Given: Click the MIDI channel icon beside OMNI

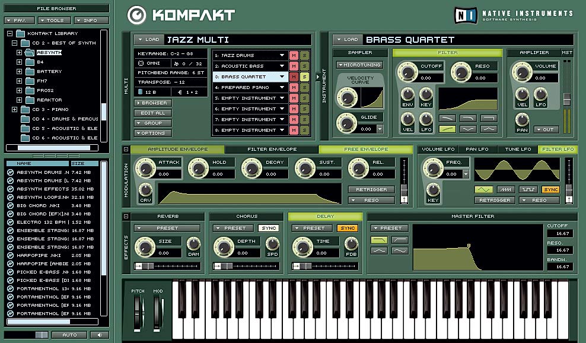Looking at the screenshot, I should pyautogui.click(x=141, y=63).
